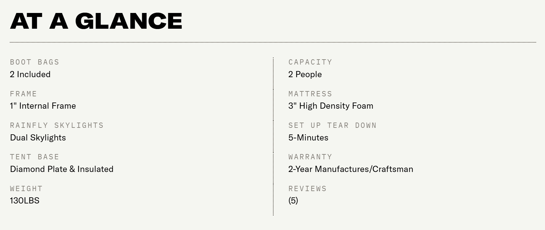The image size is (545, 230).
Task: Click the BOOT BAGS label
Action: coord(35,62)
